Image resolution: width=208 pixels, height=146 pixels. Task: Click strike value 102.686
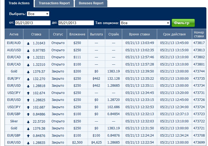click(114, 107)
